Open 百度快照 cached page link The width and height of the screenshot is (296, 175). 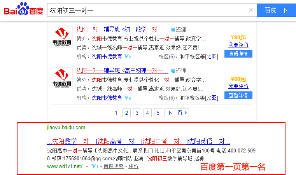pos(114,166)
